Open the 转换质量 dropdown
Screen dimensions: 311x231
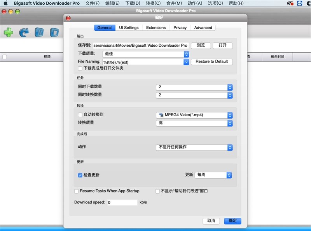click(194, 123)
